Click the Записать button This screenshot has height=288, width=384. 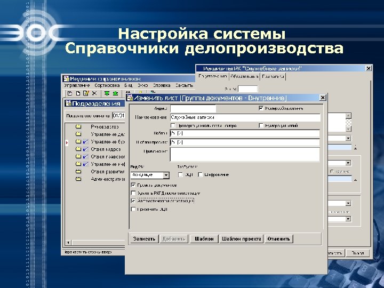(x=144, y=239)
